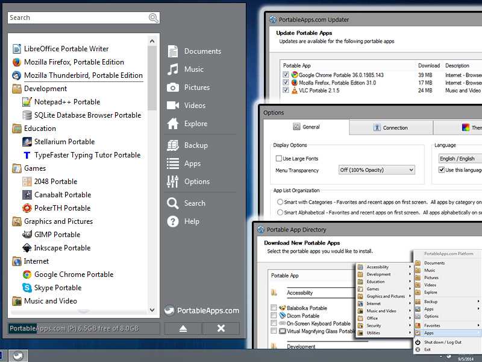Click in the Search input field

click(77, 18)
